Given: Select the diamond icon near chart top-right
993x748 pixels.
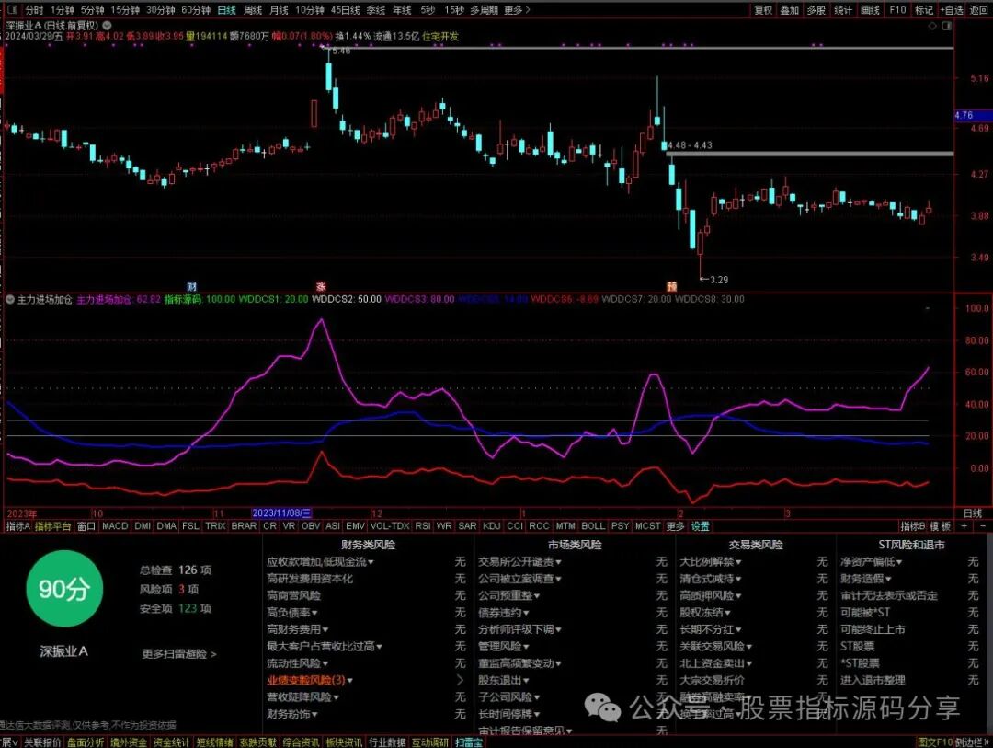Looking at the screenshot, I should tap(932, 26).
